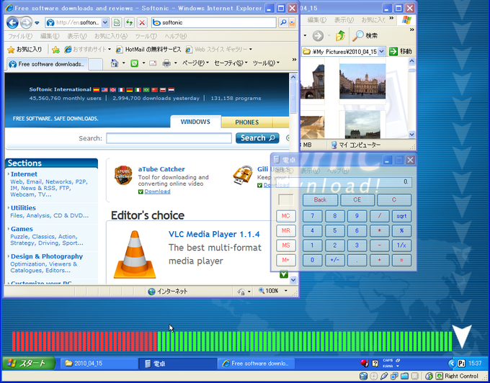
Task: Open the Internet section link
Action: (24, 174)
